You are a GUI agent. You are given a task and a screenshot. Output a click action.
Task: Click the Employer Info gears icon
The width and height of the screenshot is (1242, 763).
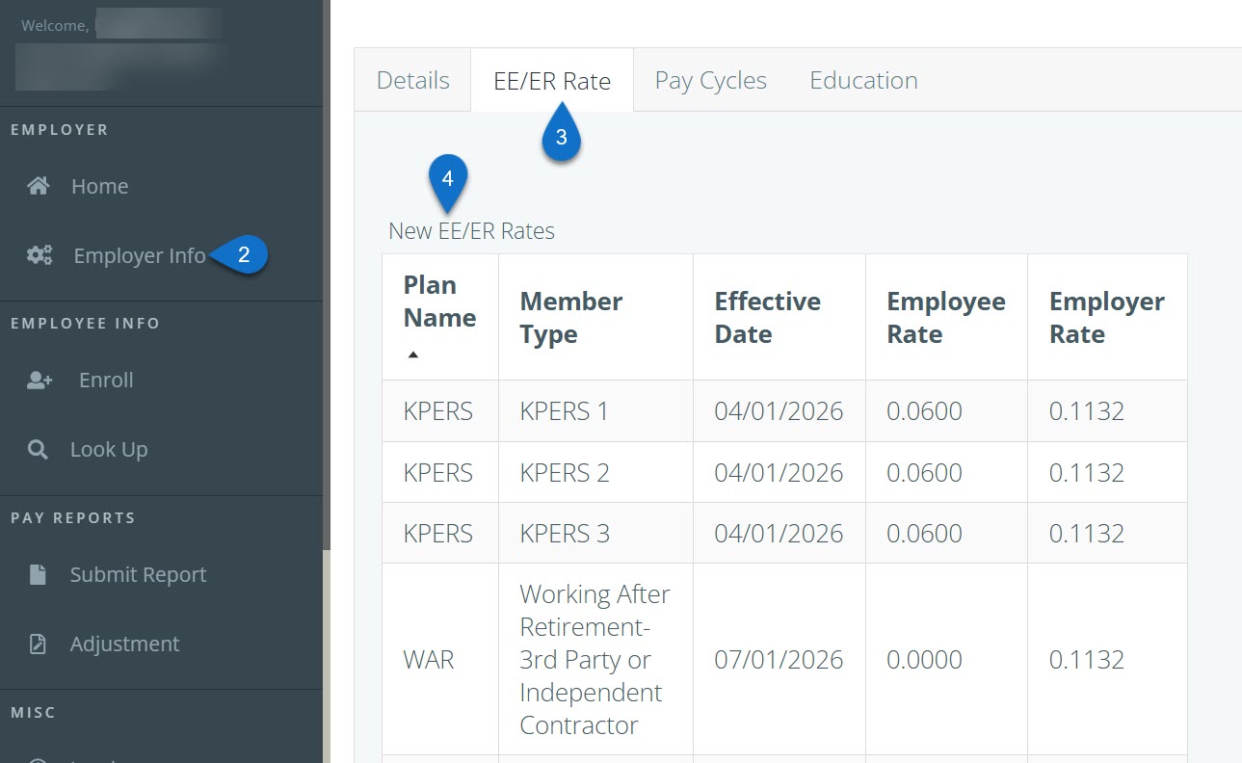tap(40, 255)
